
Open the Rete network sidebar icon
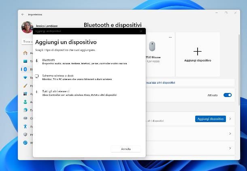coord(25,78)
